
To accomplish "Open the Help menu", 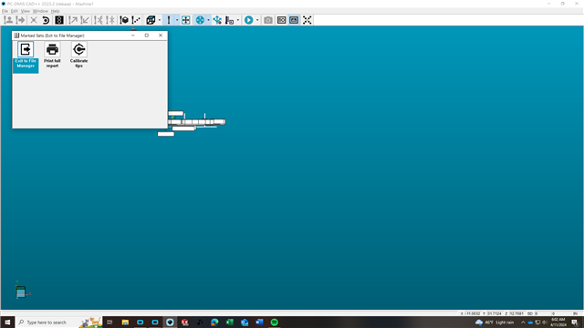I will point(55,11).
